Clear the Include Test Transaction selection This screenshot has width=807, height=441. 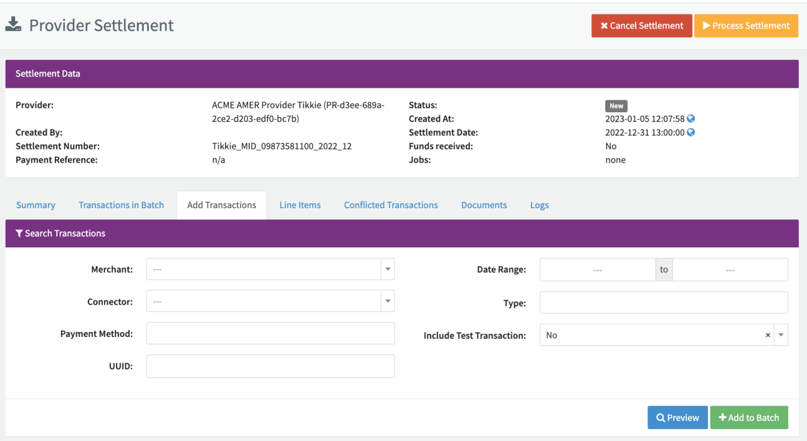coord(767,336)
